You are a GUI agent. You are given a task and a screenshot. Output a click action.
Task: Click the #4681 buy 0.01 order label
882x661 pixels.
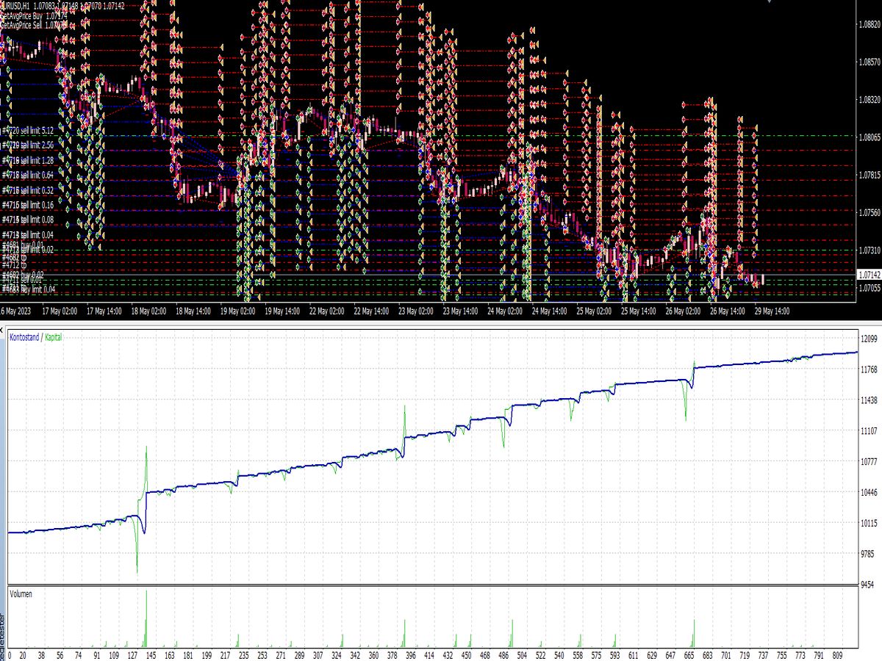tap(23, 243)
